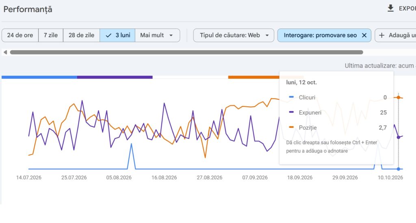Click the plus icon to add filter
The image size is (416, 223).
tap(381, 35)
